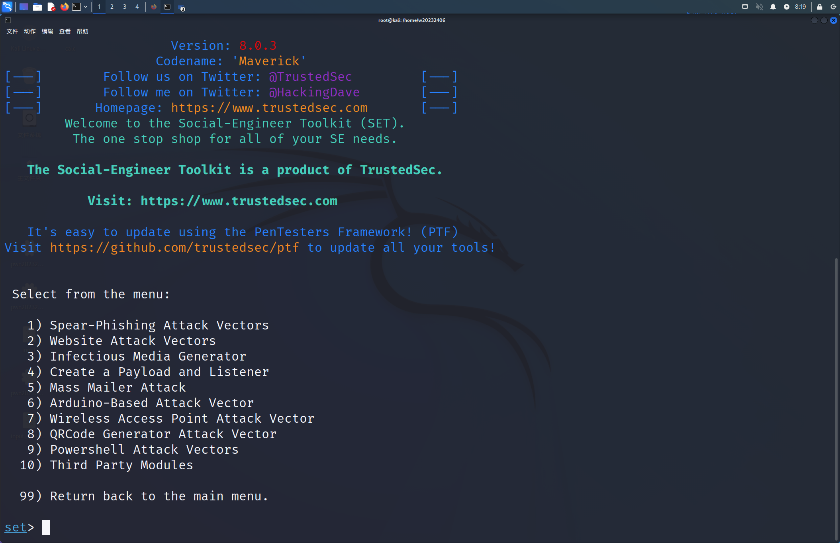
Task: Open the Kali applications menu
Action: tap(7, 6)
